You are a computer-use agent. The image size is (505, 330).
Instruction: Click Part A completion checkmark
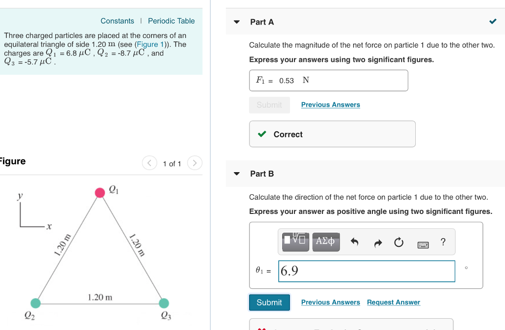click(x=492, y=22)
